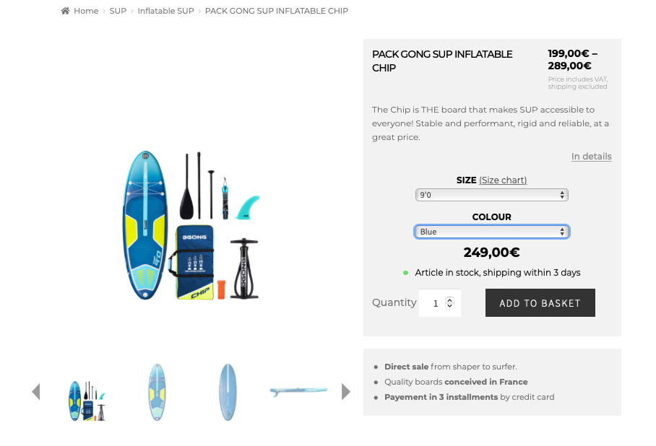This screenshot has height=446, width=656.
Task: Click the PACK GONG SUP INFLATABLE CHIP breadcrumb
Action: point(277,11)
